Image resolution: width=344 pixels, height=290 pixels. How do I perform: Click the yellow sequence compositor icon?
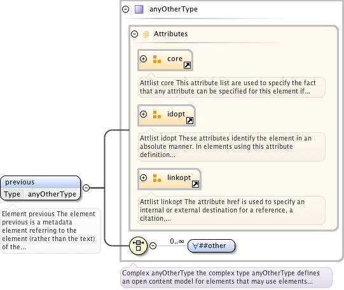[138, 245]
